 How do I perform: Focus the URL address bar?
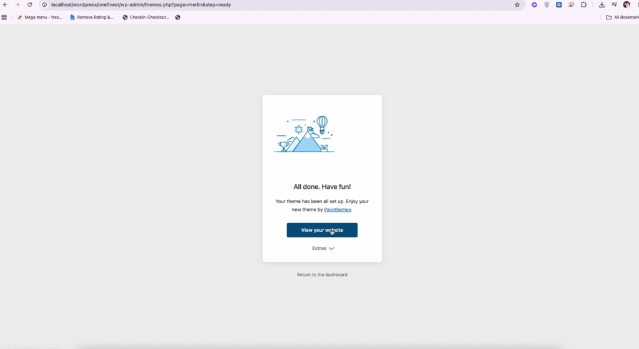pyautogui.click(x=281, y=5)
